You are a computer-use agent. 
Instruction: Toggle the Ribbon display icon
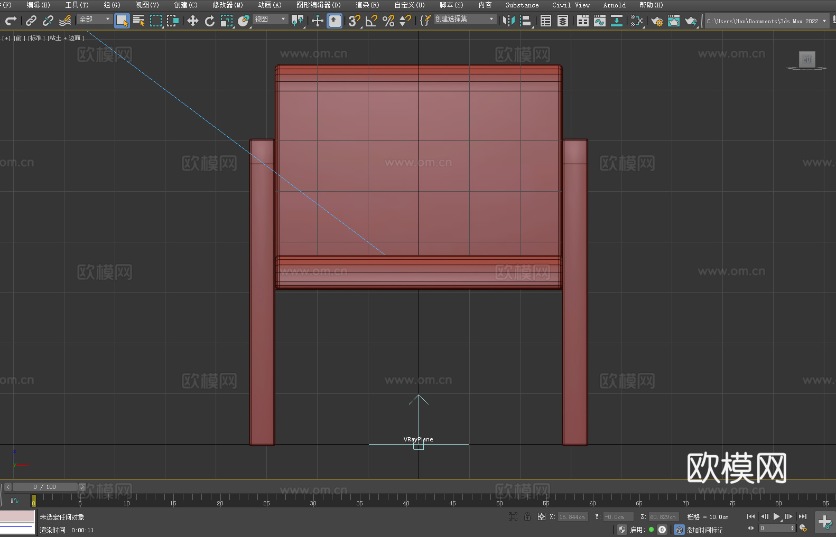coord(583,21)
